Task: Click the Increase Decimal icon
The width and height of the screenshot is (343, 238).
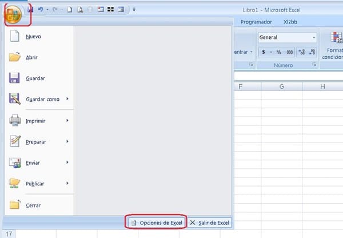Action: (x=301, y=52)
